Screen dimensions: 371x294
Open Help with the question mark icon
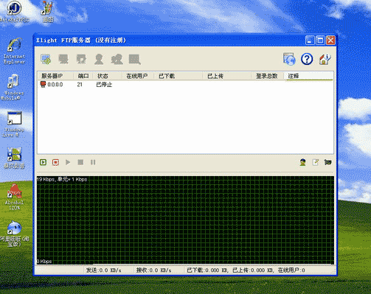(307, 59)
